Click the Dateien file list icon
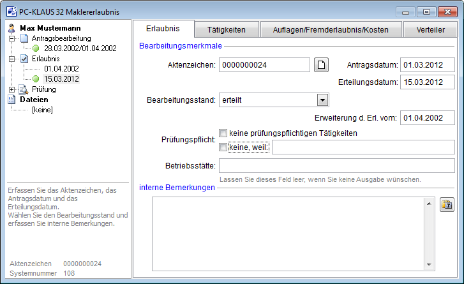Image resolution: width=464 pixels, height=284 pixels. 11,100
